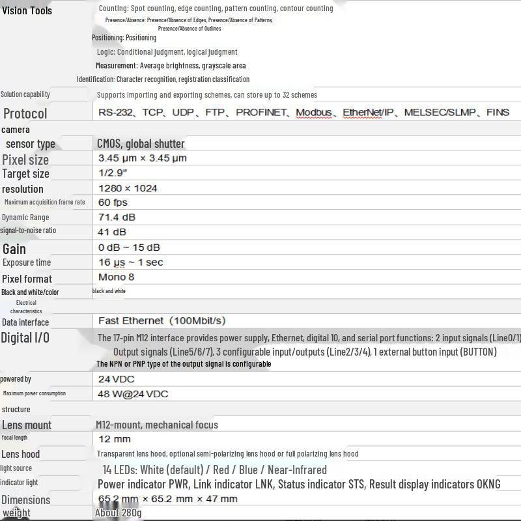Select 'Power indicator PWR' description
This screenshot has width=521, height=521.
[x=299, y=484]
